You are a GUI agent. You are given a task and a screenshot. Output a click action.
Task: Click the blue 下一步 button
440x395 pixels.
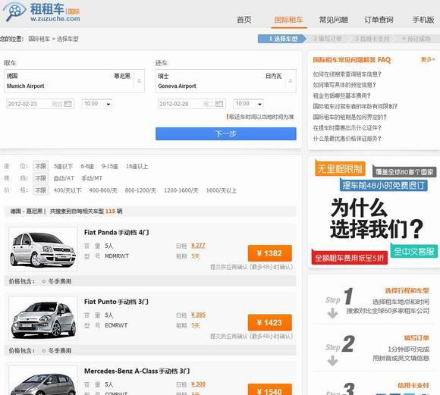pos(226,134)
